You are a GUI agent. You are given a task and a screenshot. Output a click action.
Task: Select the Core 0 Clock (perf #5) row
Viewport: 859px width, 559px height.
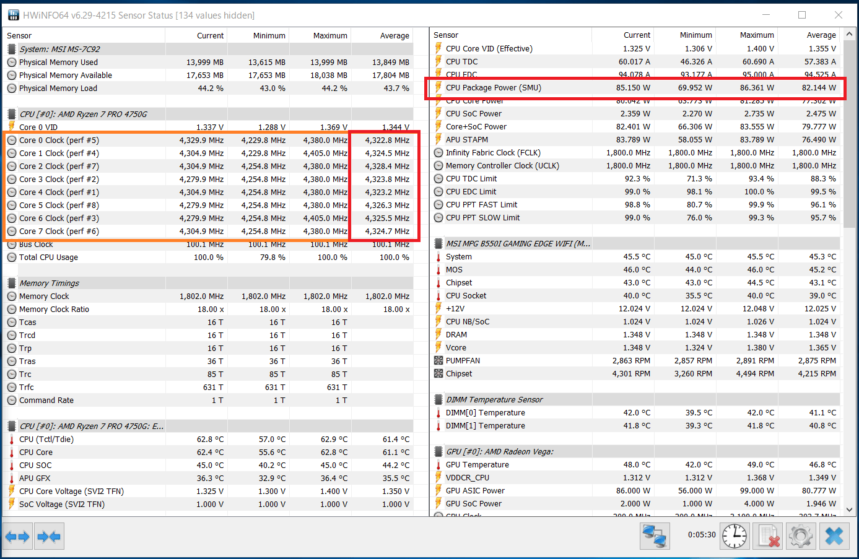point(208,140)
